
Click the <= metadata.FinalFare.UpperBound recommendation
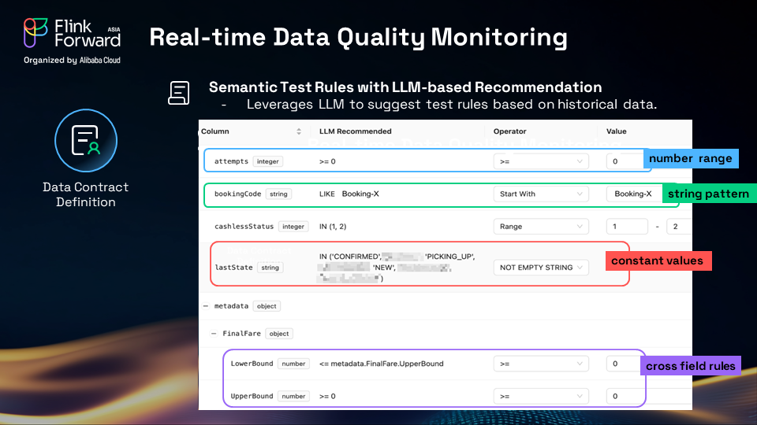[382, 364]
